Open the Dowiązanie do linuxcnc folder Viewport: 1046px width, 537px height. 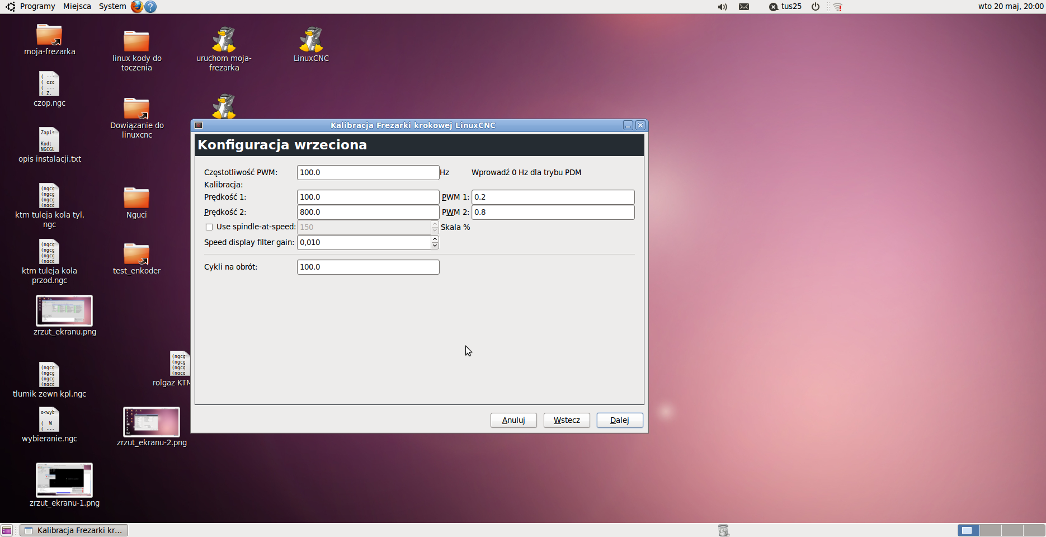(x=136, y=109)
